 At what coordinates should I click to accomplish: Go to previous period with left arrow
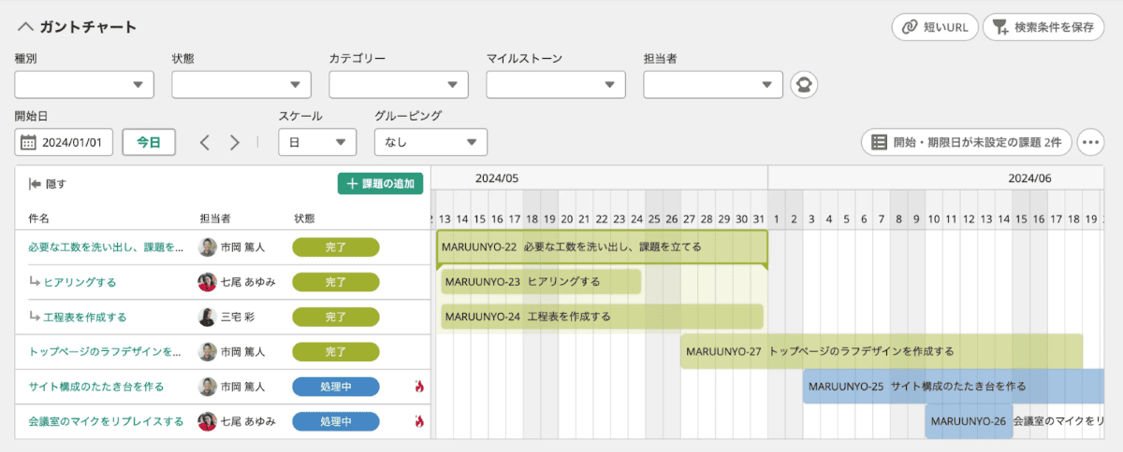(x=205, y=143)
